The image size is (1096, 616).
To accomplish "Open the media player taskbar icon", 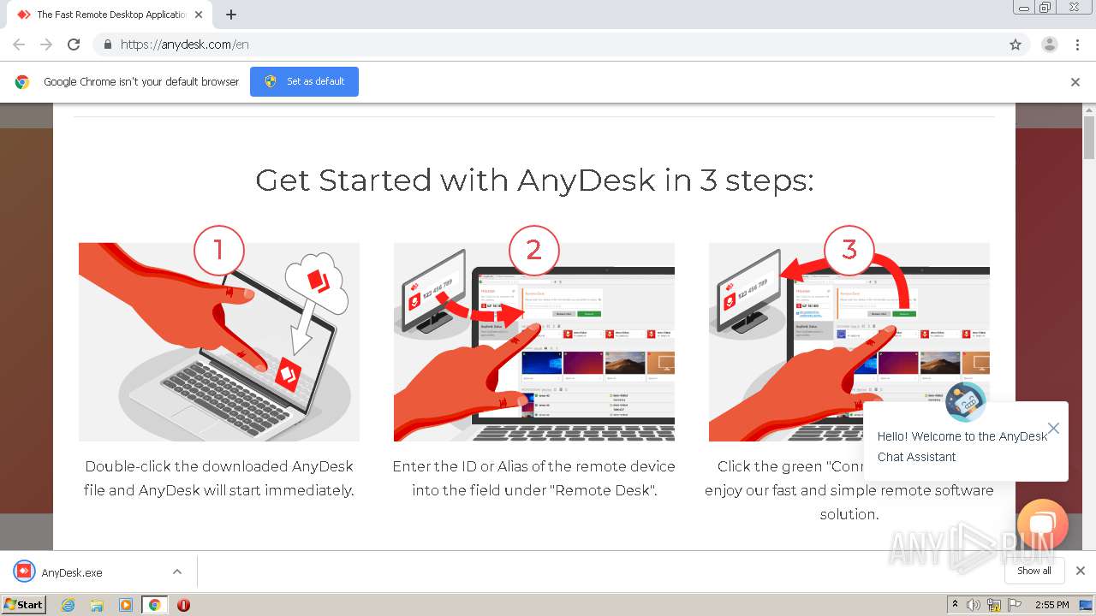I will point(126,605).
